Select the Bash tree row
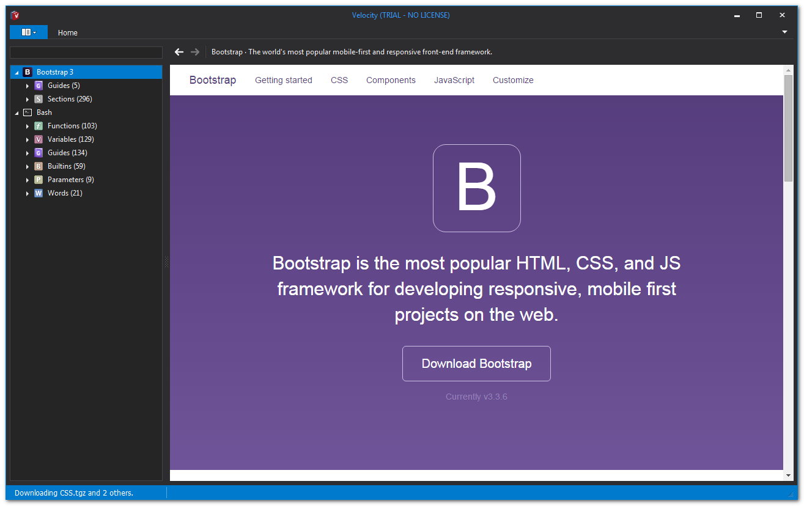Viewport: 804px width, 506px height. [x=86, y=112]
